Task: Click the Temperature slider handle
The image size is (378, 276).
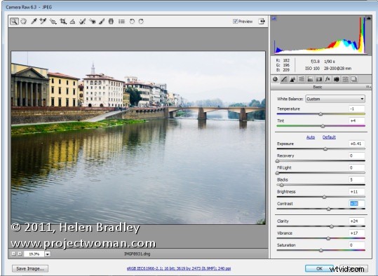Action: 320,114
